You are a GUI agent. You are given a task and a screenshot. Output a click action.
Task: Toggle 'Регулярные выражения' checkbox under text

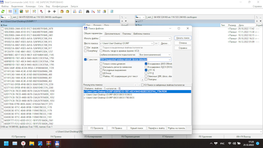101,70
